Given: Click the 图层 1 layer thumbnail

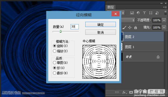Looking at the screenshot, I should coord(122,47).
